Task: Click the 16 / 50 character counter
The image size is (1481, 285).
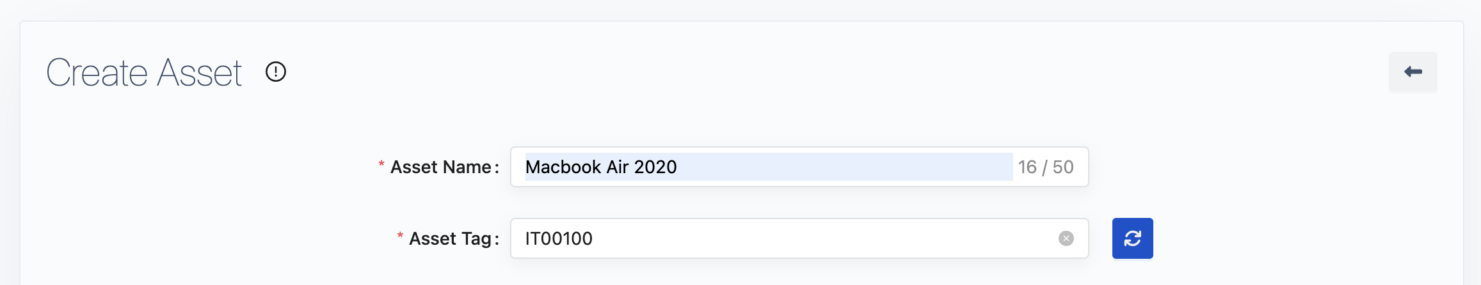Action: 1046,167
